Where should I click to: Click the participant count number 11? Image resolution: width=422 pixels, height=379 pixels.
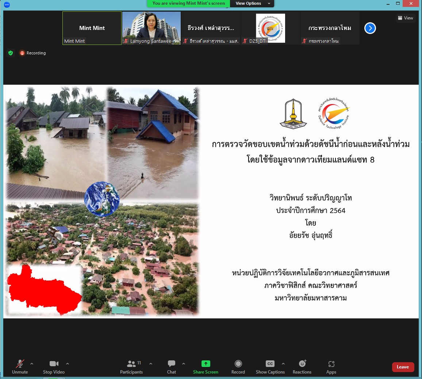pyautogui.click(x=139, y=363)
